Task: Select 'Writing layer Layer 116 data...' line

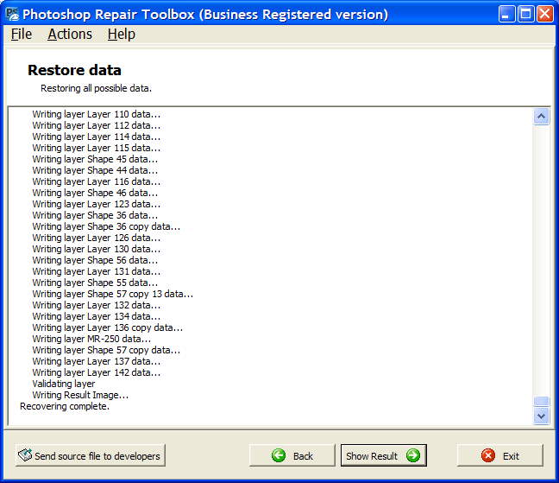Action: coord(97,181)
